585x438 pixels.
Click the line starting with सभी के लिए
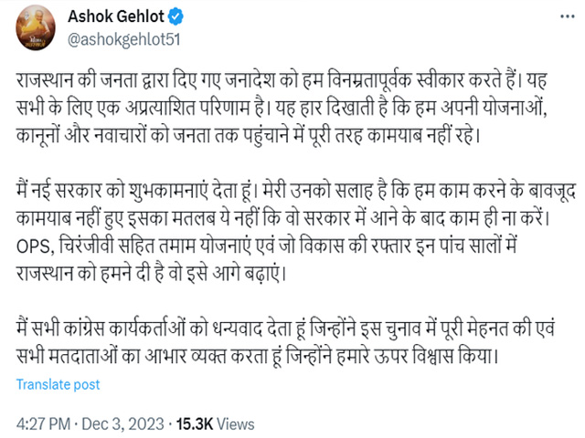point(282,108)
